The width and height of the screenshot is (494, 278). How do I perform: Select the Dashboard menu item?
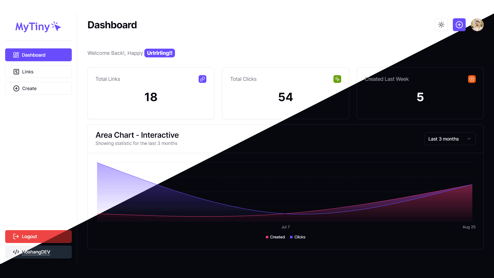[x=38, y=55]
